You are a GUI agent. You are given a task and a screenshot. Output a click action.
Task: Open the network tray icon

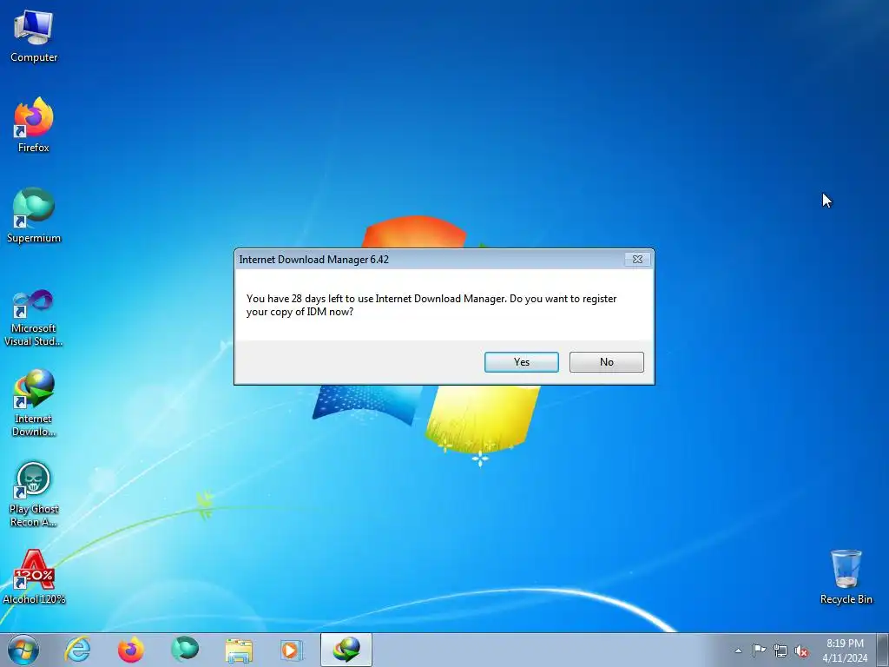[x=780, y=650]
